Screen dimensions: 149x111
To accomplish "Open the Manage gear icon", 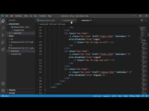I will point(3,91).
